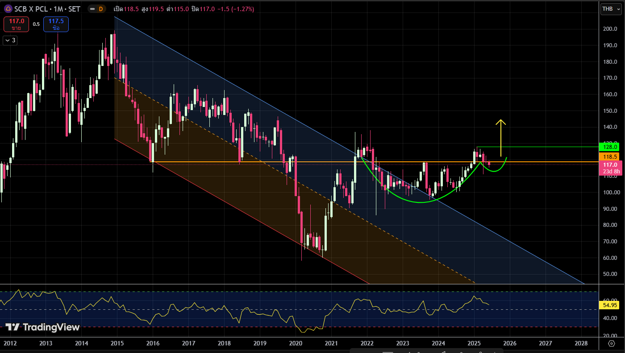The image size is (625, 353).
Task: Click the 117.0 ขาย sell button
Action: [x=16, y=25]
